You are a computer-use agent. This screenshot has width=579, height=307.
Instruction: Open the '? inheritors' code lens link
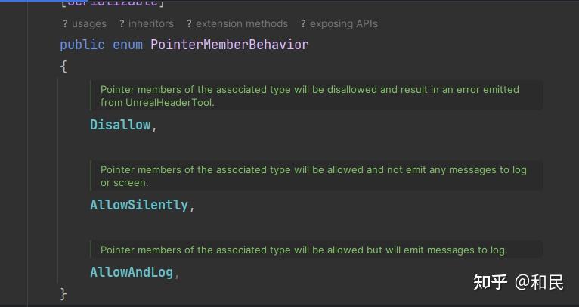pyautogui.click(x=146, y=24)
